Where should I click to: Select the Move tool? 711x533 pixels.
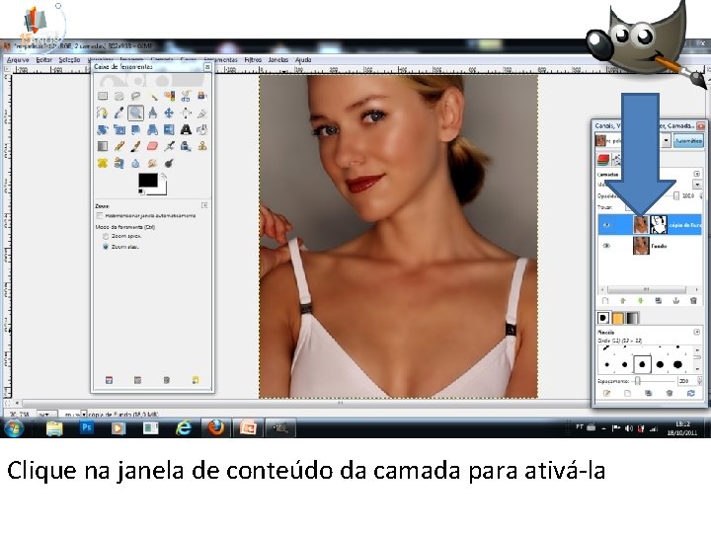coord(169,113)
